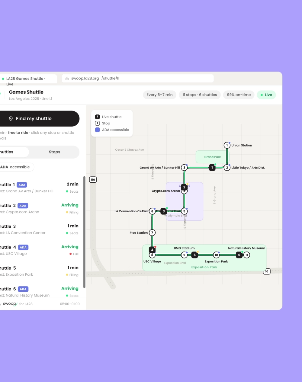Screen dimensions: 302x382
Task: Click the Natural History Museum map label
Action: pyautogui.click(x=246, y=248)
